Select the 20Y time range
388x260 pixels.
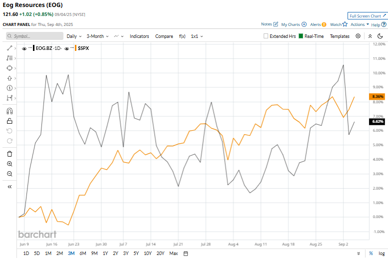160,254
